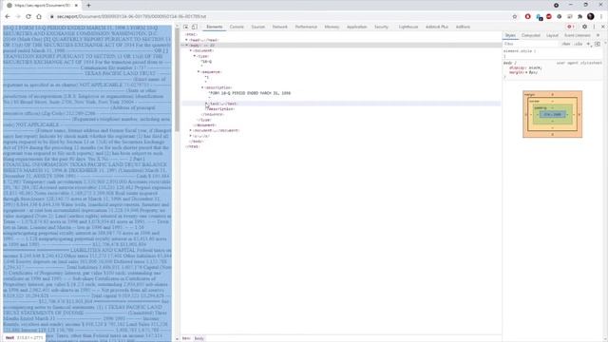Open the Lighthouse tab
Viewport: 608px width, 342px height.
408,27
